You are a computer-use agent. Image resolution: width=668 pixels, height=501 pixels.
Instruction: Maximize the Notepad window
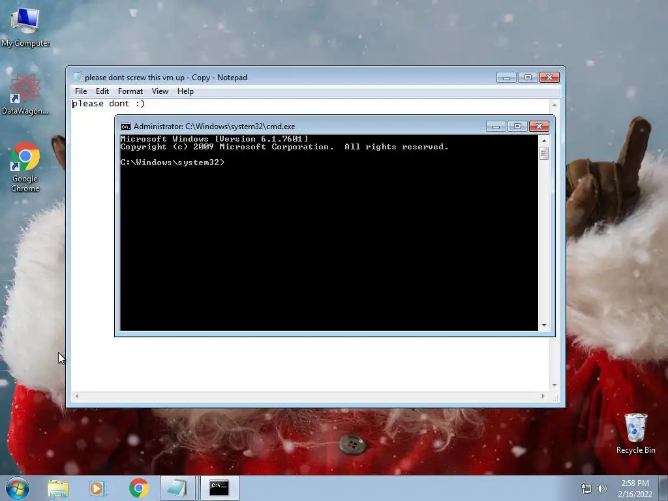coord(528,78)
